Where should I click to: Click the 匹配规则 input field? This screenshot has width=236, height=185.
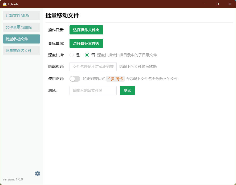click(x=93, y=67)
